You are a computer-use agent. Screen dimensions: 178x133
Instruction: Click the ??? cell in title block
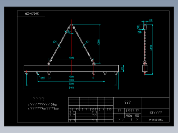coord(127,102)
